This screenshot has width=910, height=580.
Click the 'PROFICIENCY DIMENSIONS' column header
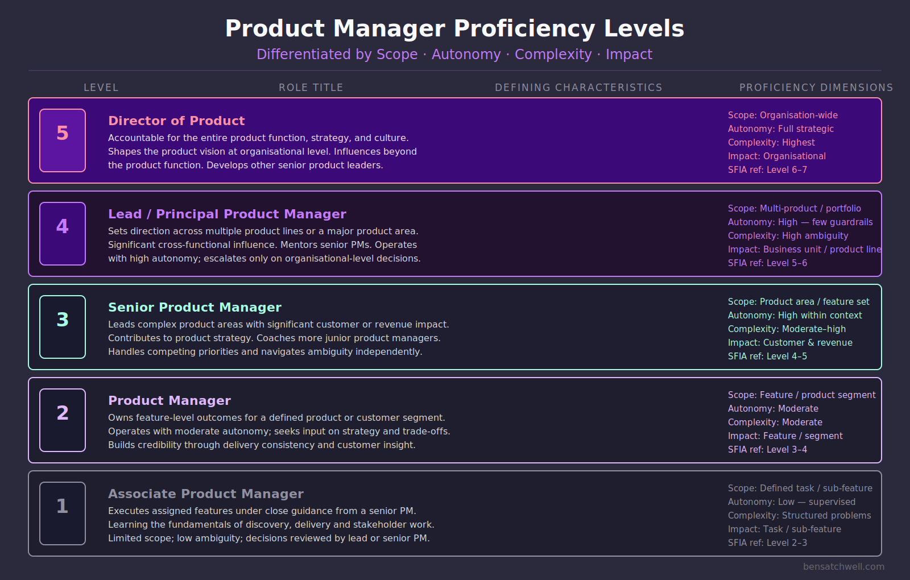pyautogui.click(x=816, y=88)
